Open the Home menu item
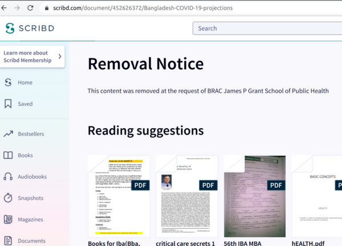 (x=25, y=83)
